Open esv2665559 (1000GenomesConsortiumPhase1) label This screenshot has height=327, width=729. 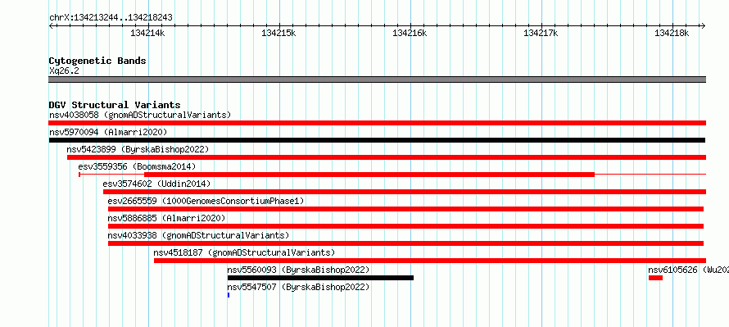[206, 201]
